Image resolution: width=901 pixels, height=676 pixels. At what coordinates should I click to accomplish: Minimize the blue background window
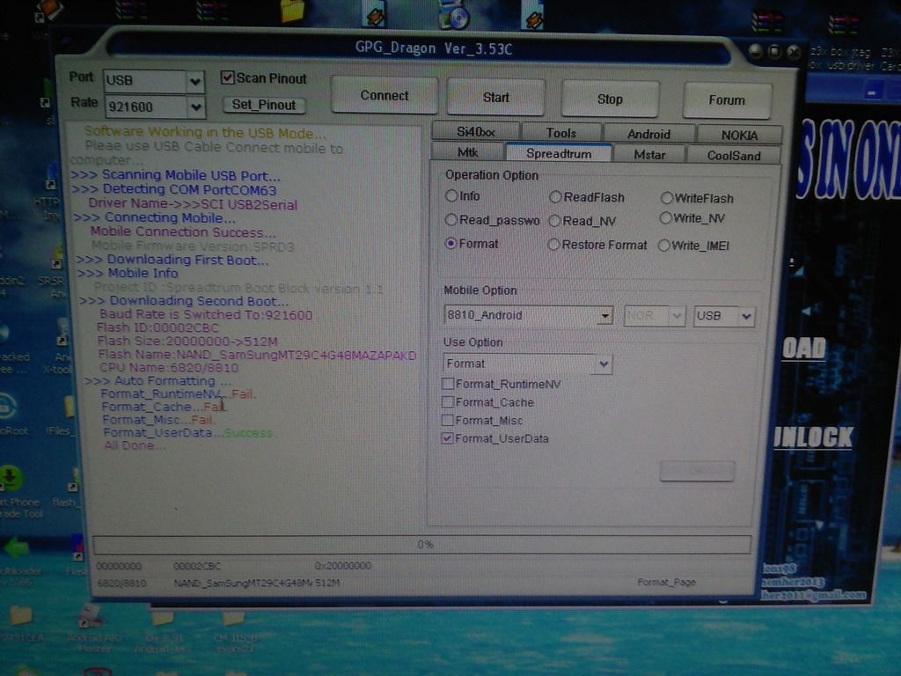pyautogui.click(x=873, y=90)
